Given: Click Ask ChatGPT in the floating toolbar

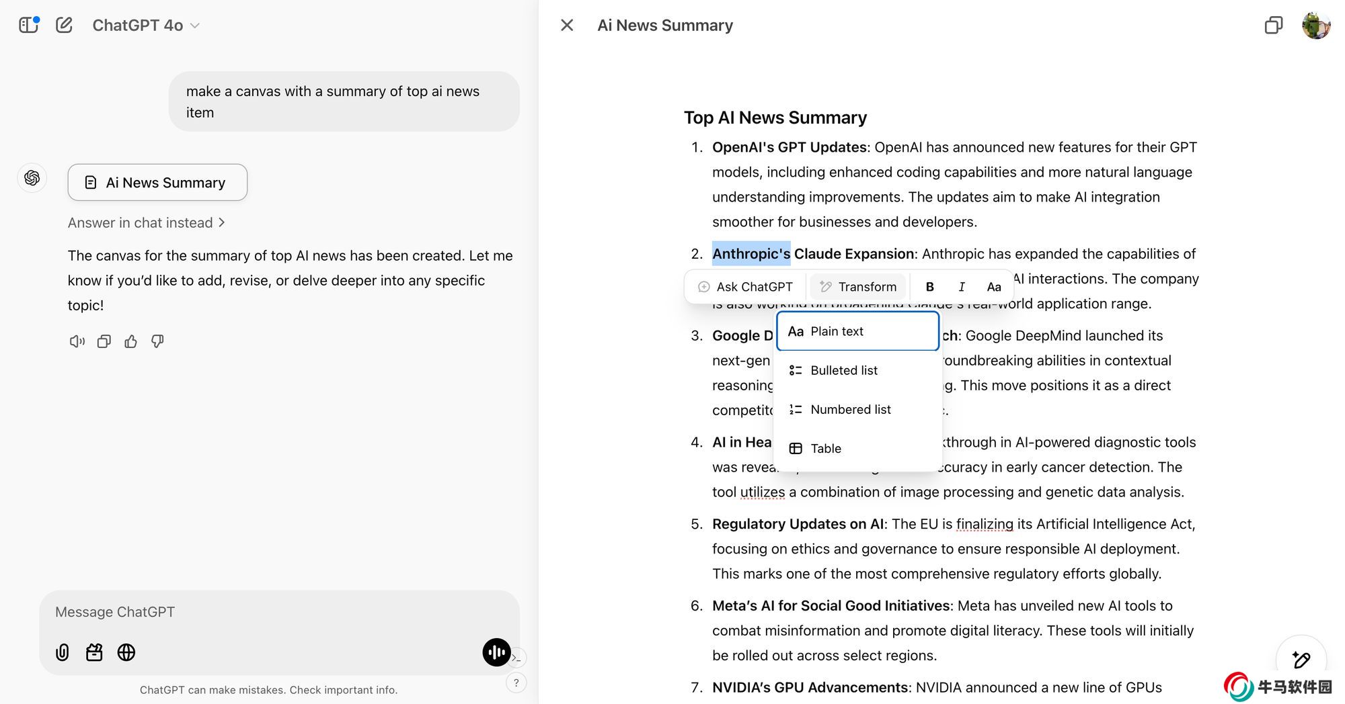Looking at the screenshot, I should (745, 287).
